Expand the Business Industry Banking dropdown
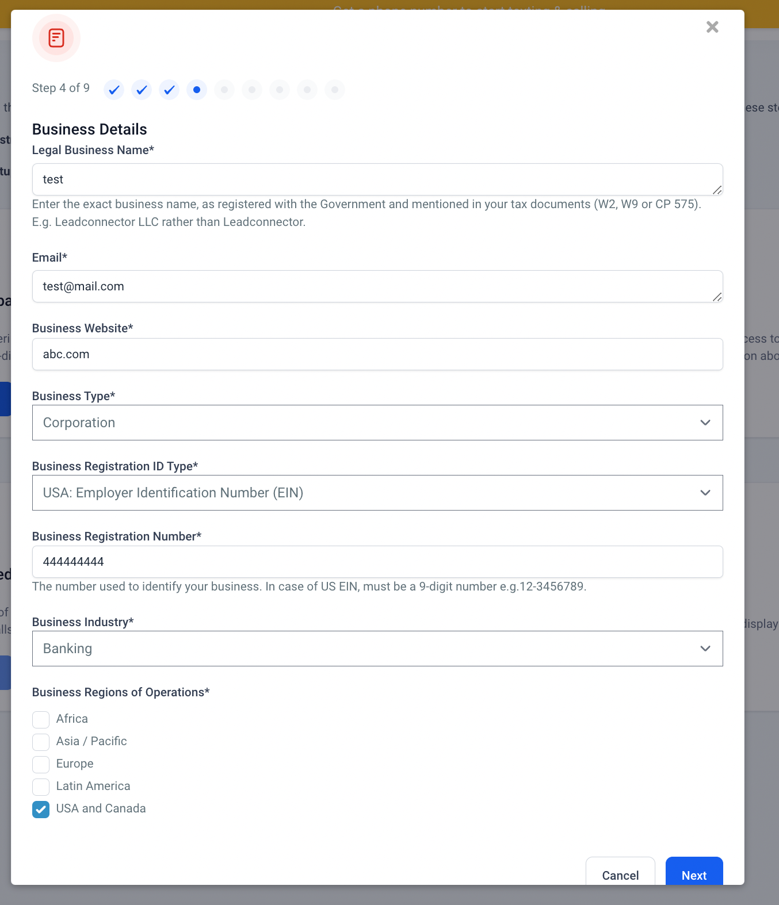Screen dimensions: 779x905 pos(377,649)
